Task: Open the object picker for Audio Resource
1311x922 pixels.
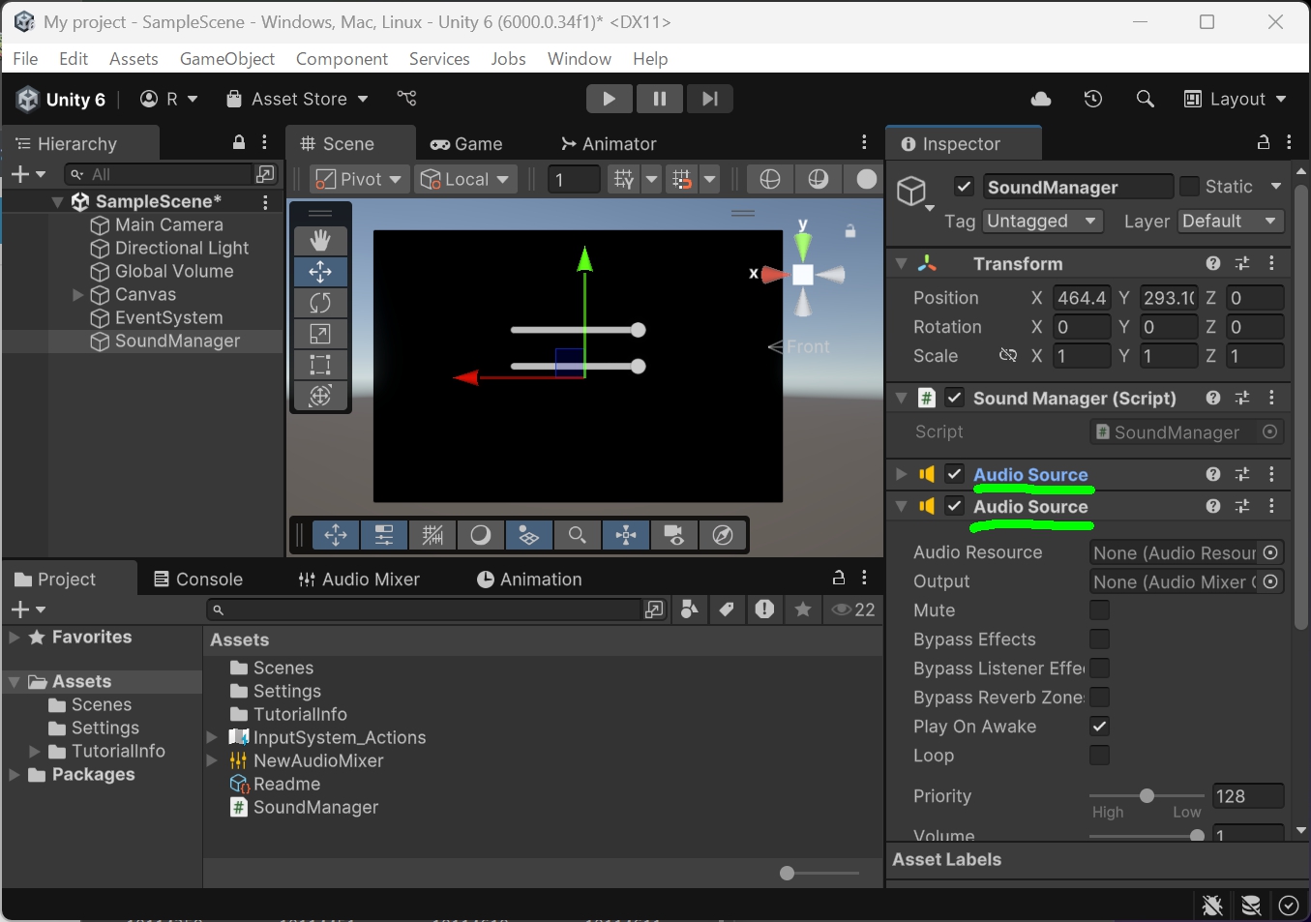Action: (x=1270, y=552)
